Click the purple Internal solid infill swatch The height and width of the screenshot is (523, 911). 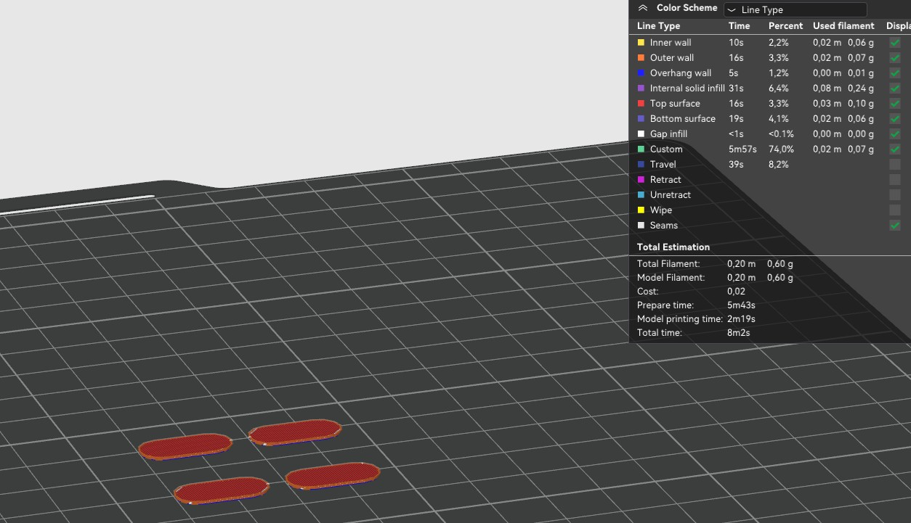point(641,88)
